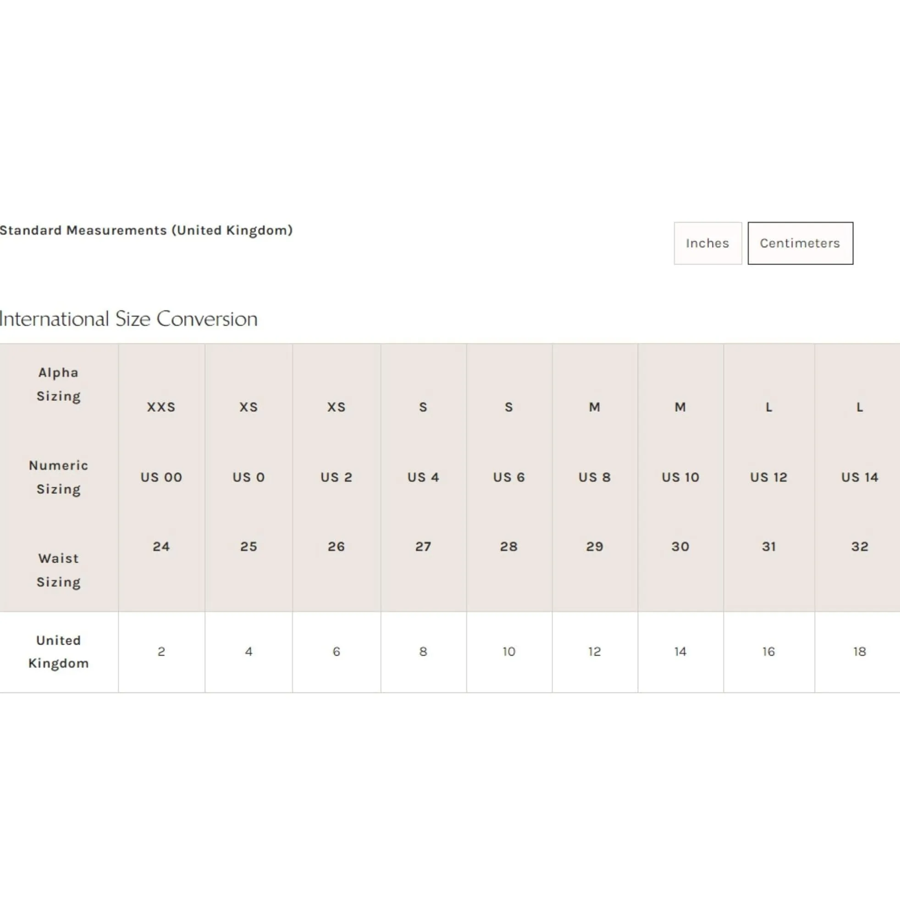The height and width of the screenshot is (900, 900).
Task: Click the XXS alpha size cell
Action: coord(161,407)
